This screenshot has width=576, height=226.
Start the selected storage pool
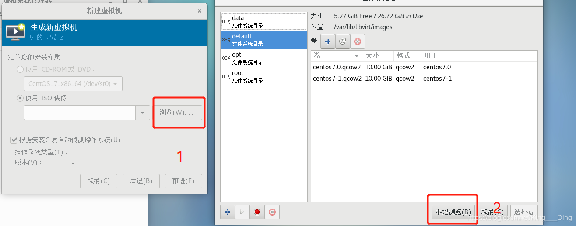[x=242, y=212]
